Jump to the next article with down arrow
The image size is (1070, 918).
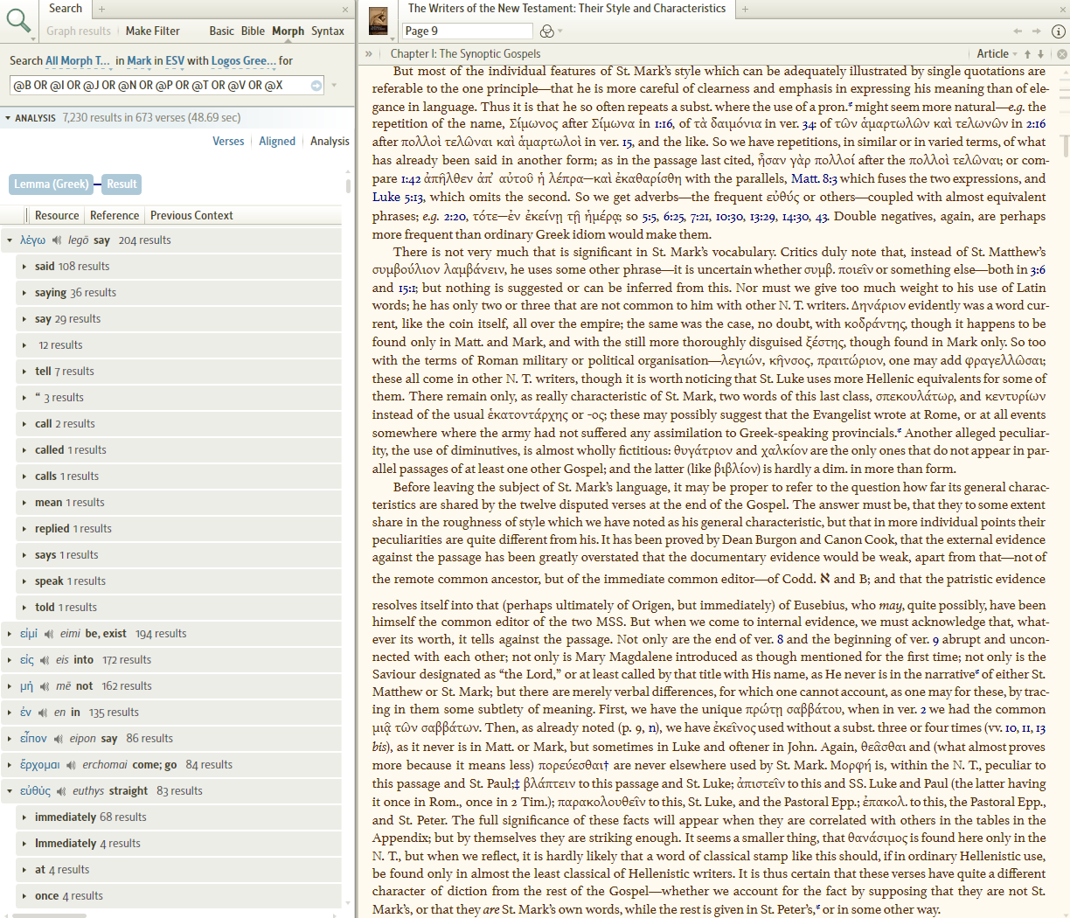pyautogui.click(x=1041, y=54)
